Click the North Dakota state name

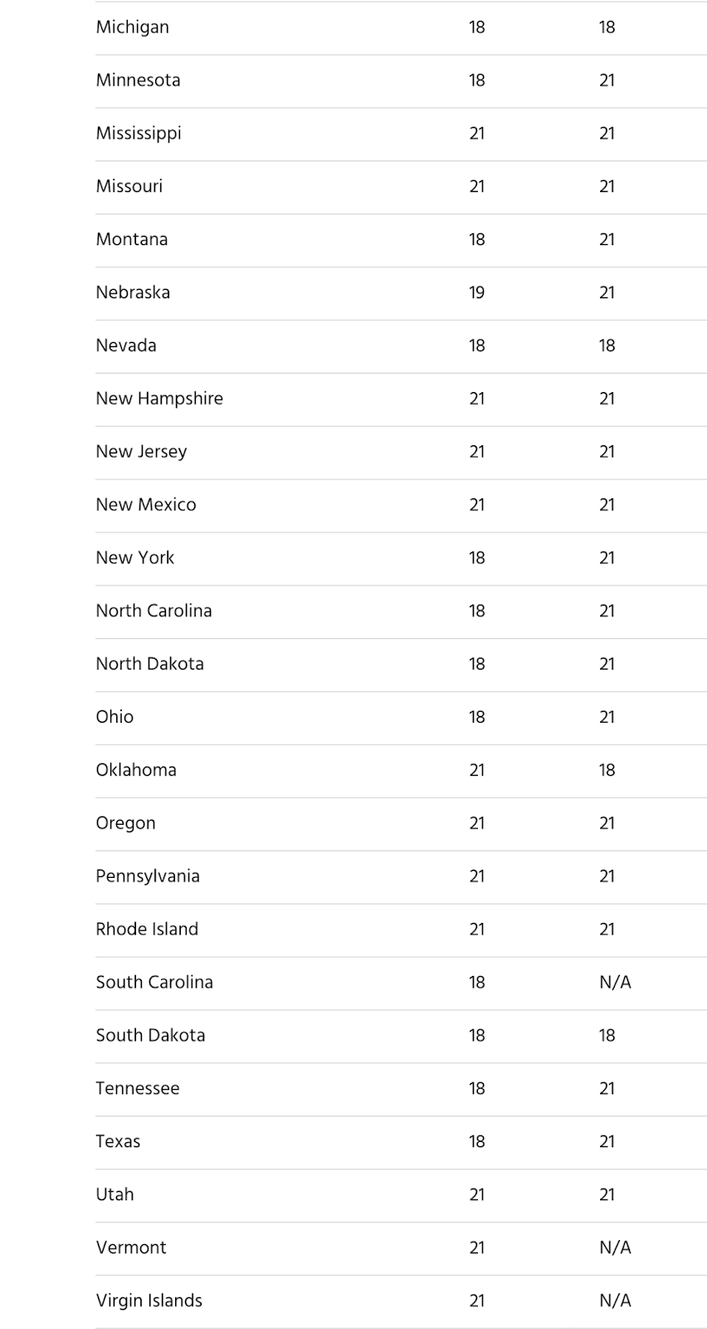[x=149, y=664]
